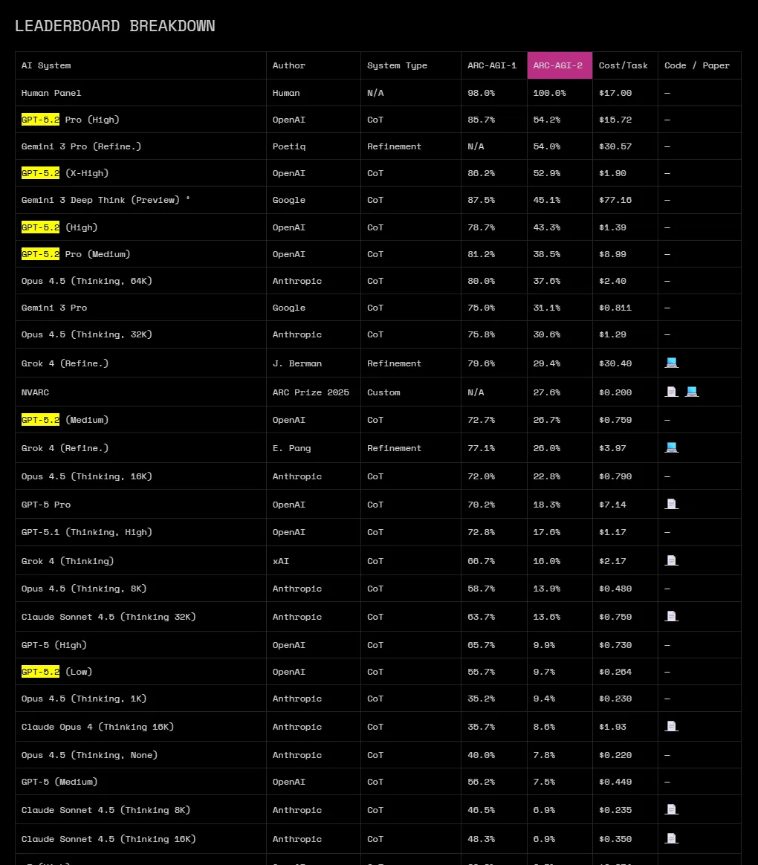
Task: Click the Leaderboard Breakdown heading
Action: click(x=115, y=26)
